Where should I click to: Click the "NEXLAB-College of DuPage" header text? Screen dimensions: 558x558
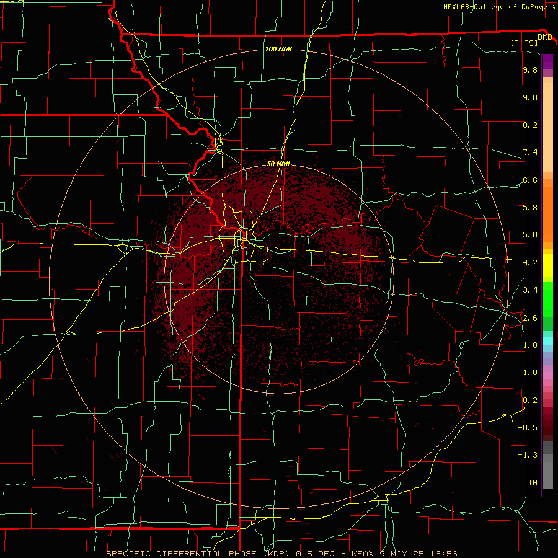[x=495, y=7]
